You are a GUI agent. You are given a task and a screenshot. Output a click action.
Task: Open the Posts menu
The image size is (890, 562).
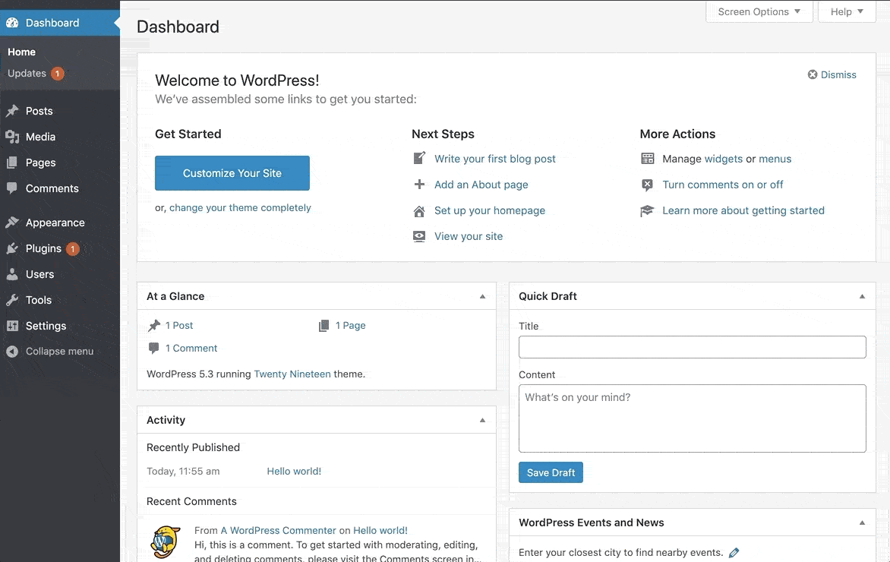point(59,111)
